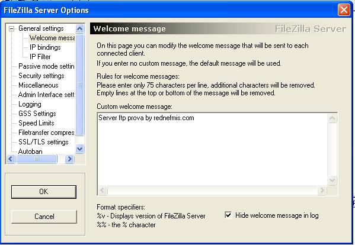Open IP bindings settings page
Image resolution: width=355 pixels, height=245 pixels.
click(x=45, y=47)
